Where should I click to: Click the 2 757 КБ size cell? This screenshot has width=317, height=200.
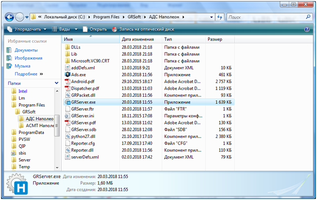tap(224, 82)
